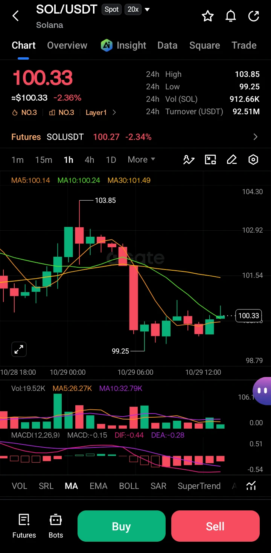Tap the 99.25 low marker on chart
Viewport: 271px width, 553px height.
(x=120, y=351)
